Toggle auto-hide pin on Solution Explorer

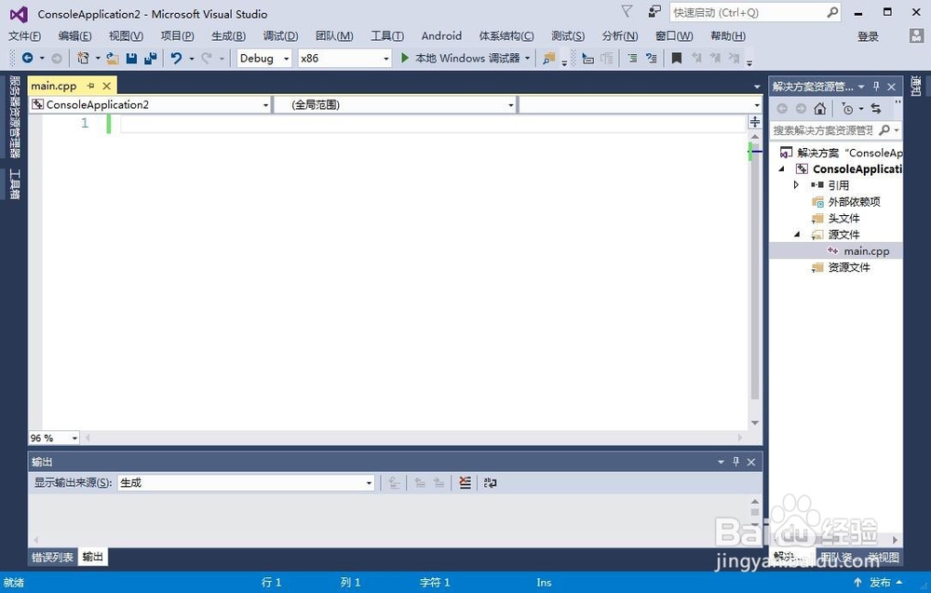(x=876, y=87)
